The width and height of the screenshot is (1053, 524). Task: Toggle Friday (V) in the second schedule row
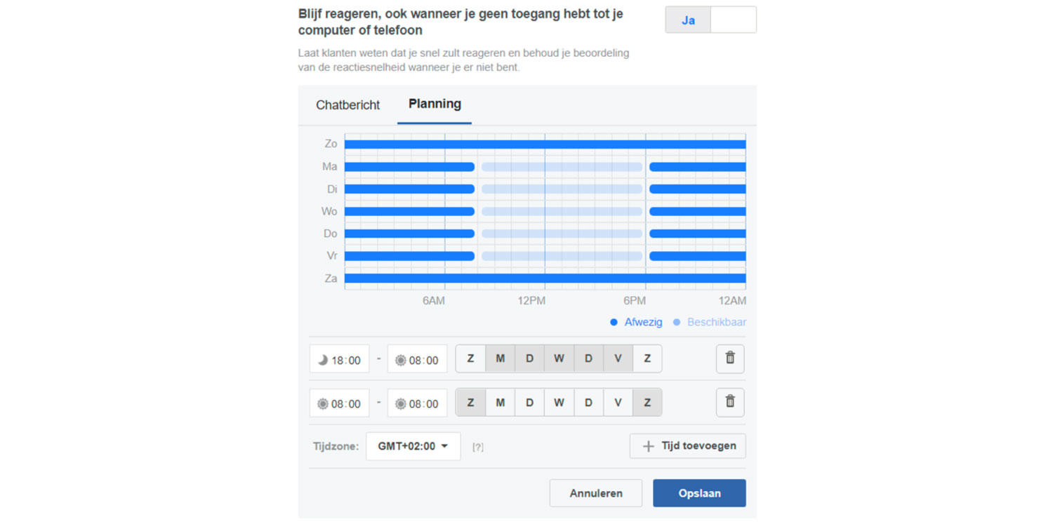click(x=618, y=403)
